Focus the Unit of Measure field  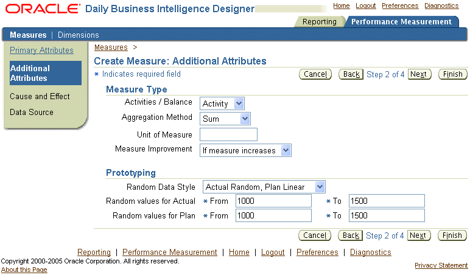point(228,134)
